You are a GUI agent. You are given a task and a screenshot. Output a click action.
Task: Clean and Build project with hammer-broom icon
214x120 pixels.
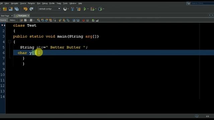[x=79, y=9]
